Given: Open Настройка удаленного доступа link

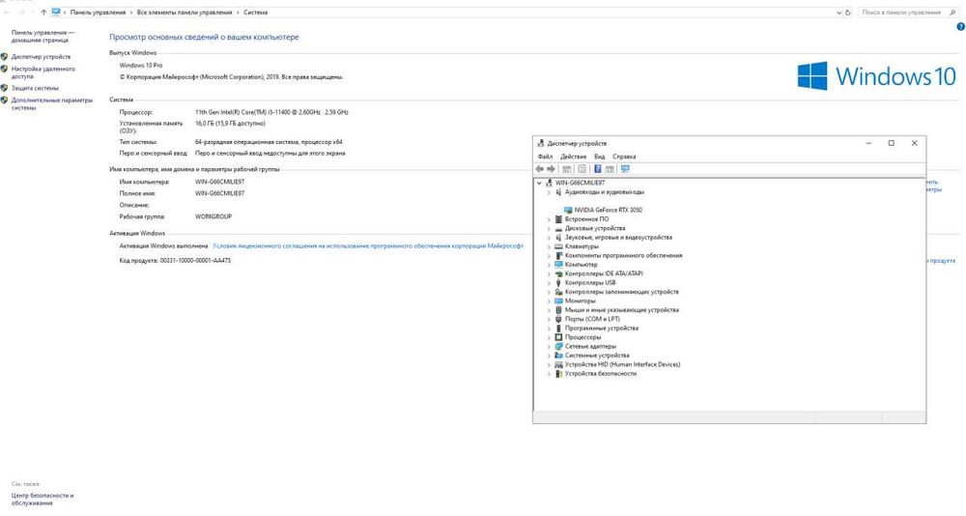Looking at the screenshot, I should (43, 72).
